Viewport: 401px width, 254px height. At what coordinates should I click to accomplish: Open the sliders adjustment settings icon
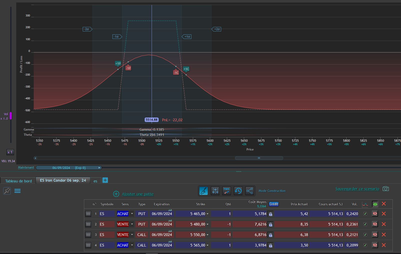(x=215, y=191)
